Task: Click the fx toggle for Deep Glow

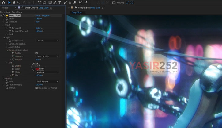Action: (x=4, y=15)
